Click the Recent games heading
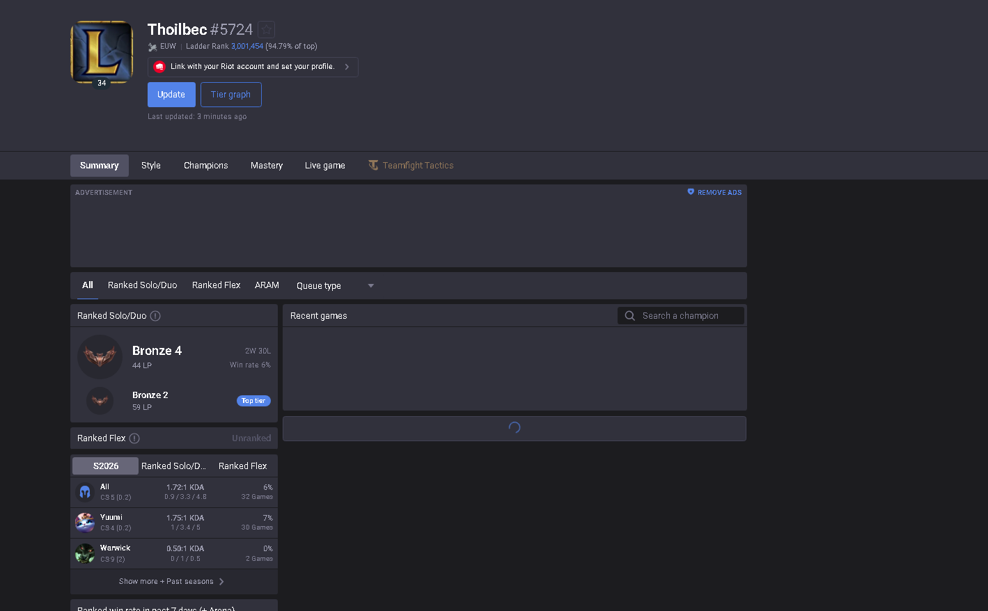Image resolution: width=988 pixels, height=611 pixels. tap(319, 316)
